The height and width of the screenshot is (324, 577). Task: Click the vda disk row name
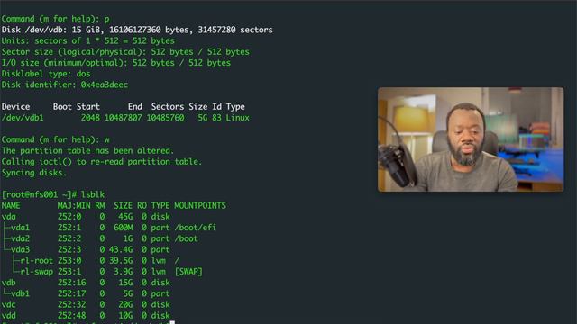(8, 217)
